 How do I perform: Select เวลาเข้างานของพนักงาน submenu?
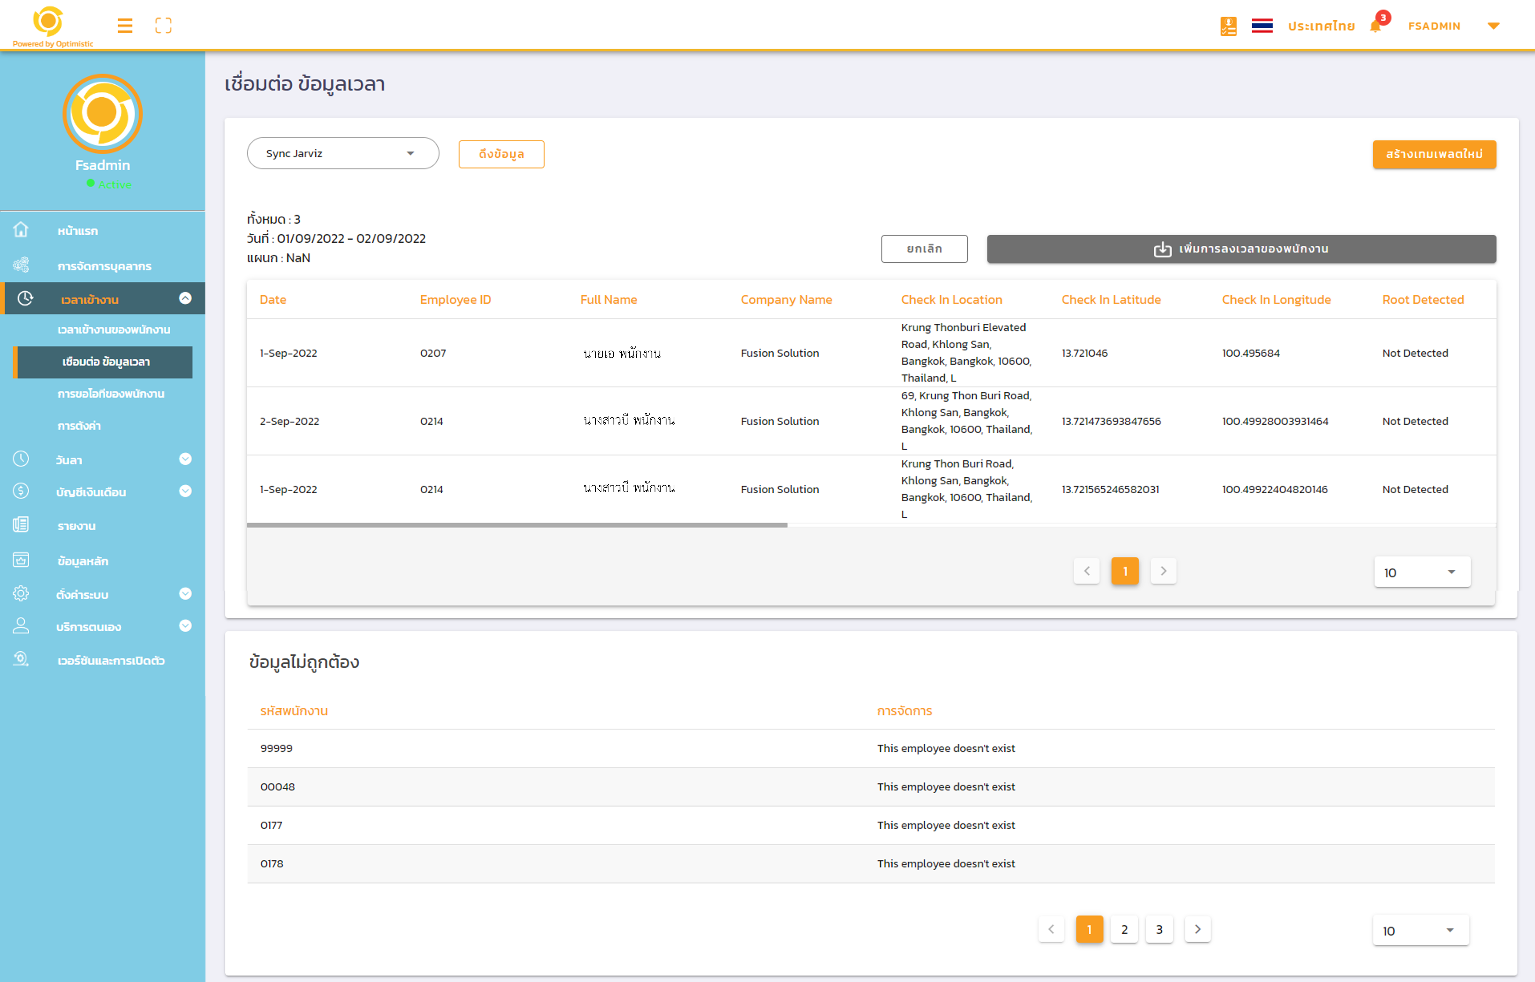tap(114, 330)
